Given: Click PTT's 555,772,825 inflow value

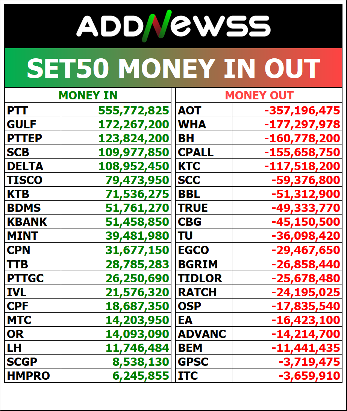Looking at the screenshot, I should point(133,110).
